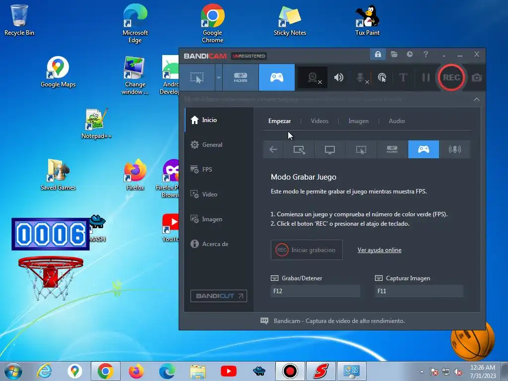Select the fullscreen monitor mode icon

click(x=330, y=149)
